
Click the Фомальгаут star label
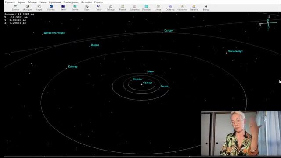[235, 51]
